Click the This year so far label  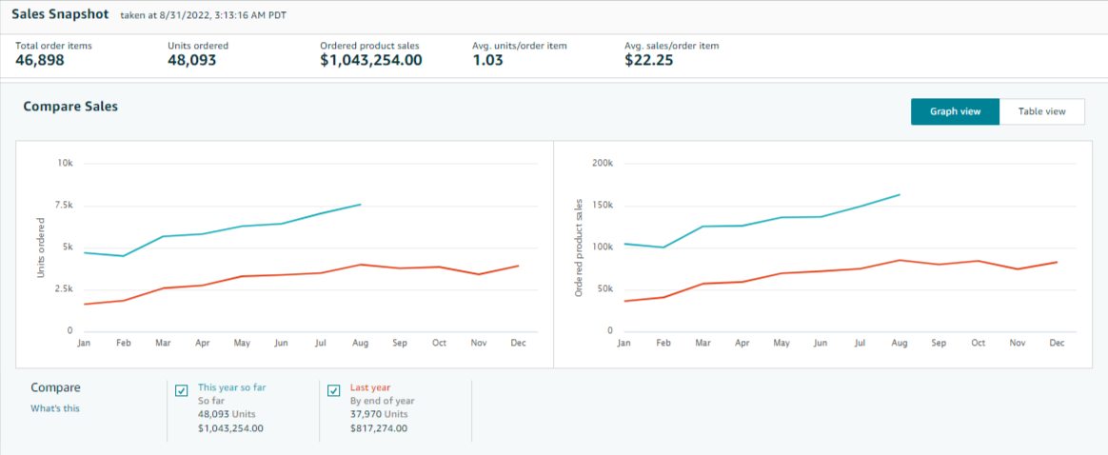tap(231, 387)
